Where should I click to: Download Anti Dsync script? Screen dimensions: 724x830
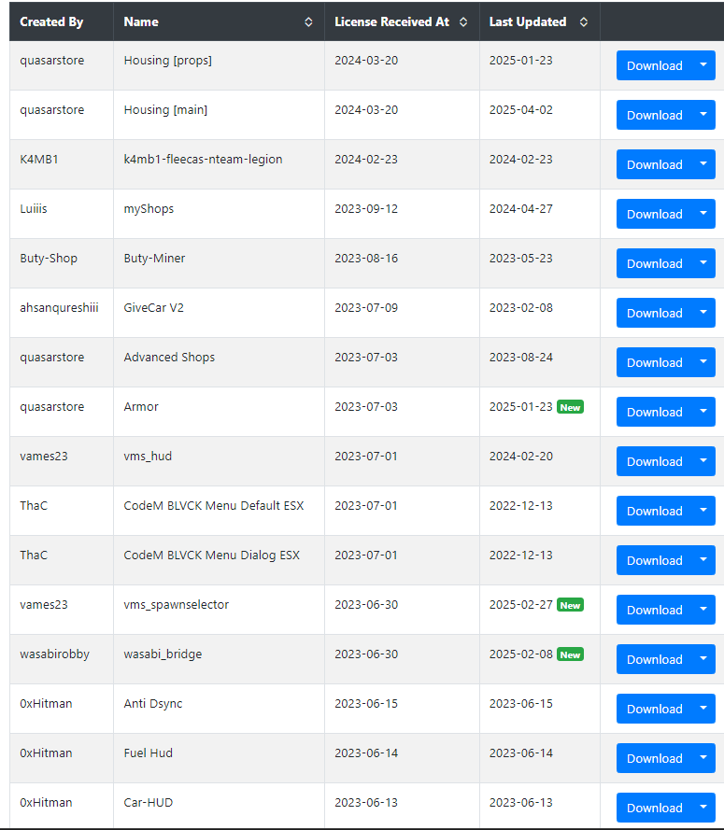[655, 709]
